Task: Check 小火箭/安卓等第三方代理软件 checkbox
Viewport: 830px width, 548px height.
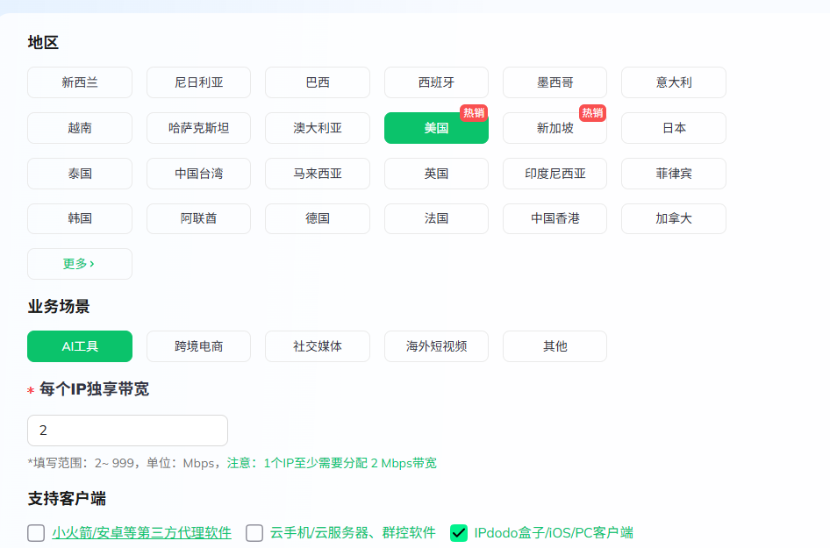Action: [36, 533]
